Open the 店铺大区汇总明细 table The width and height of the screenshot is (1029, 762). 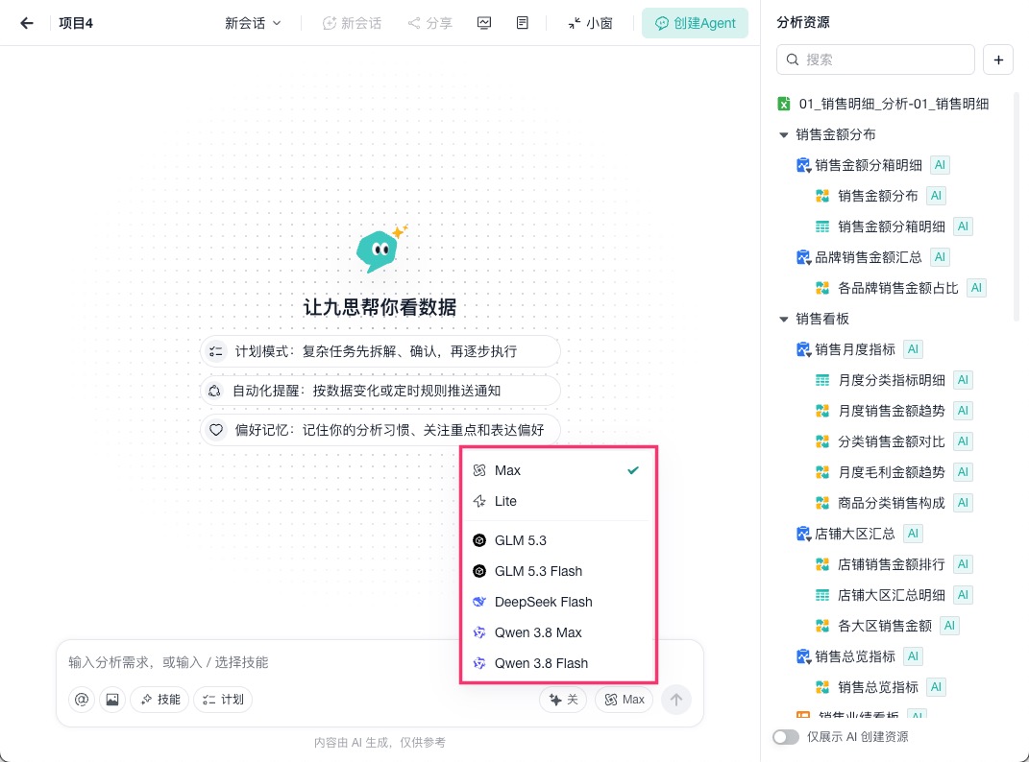click(893, 595)
